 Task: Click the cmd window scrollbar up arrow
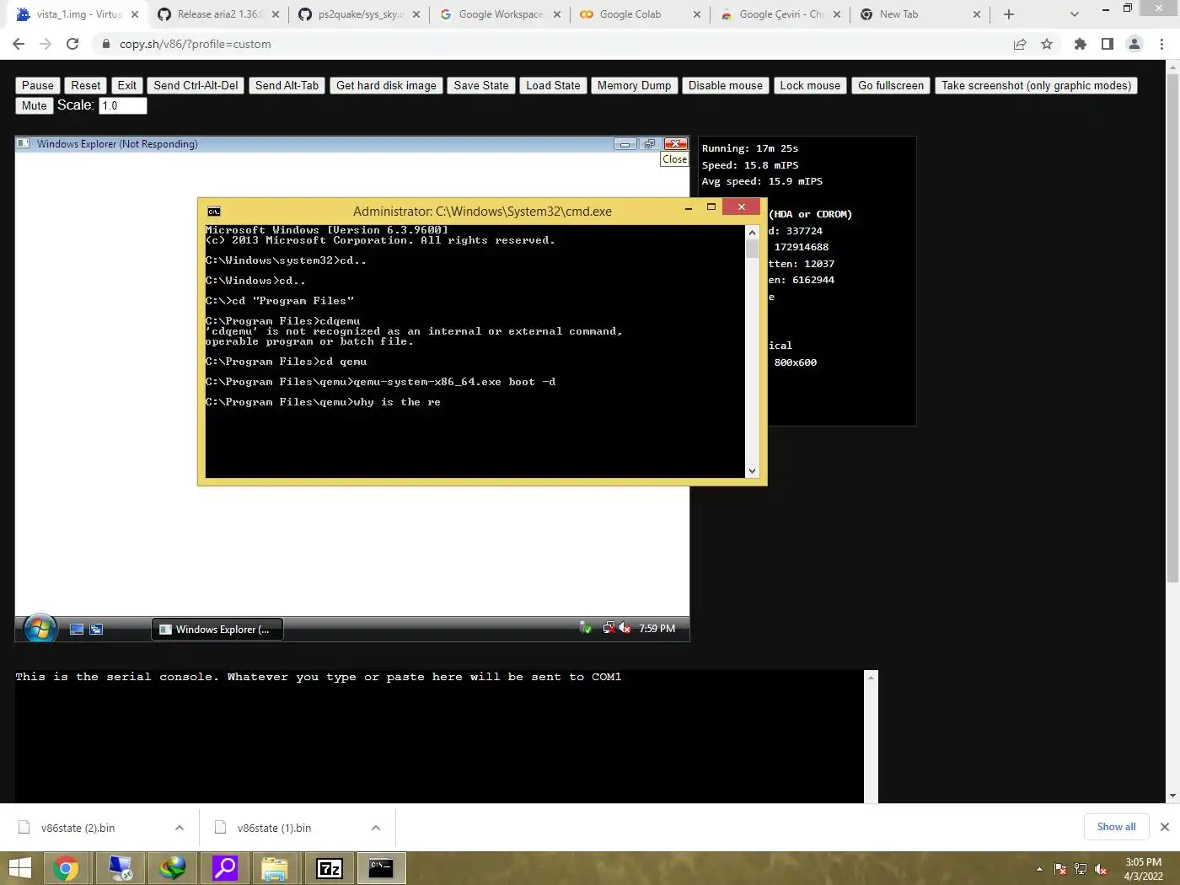point(752,232)
